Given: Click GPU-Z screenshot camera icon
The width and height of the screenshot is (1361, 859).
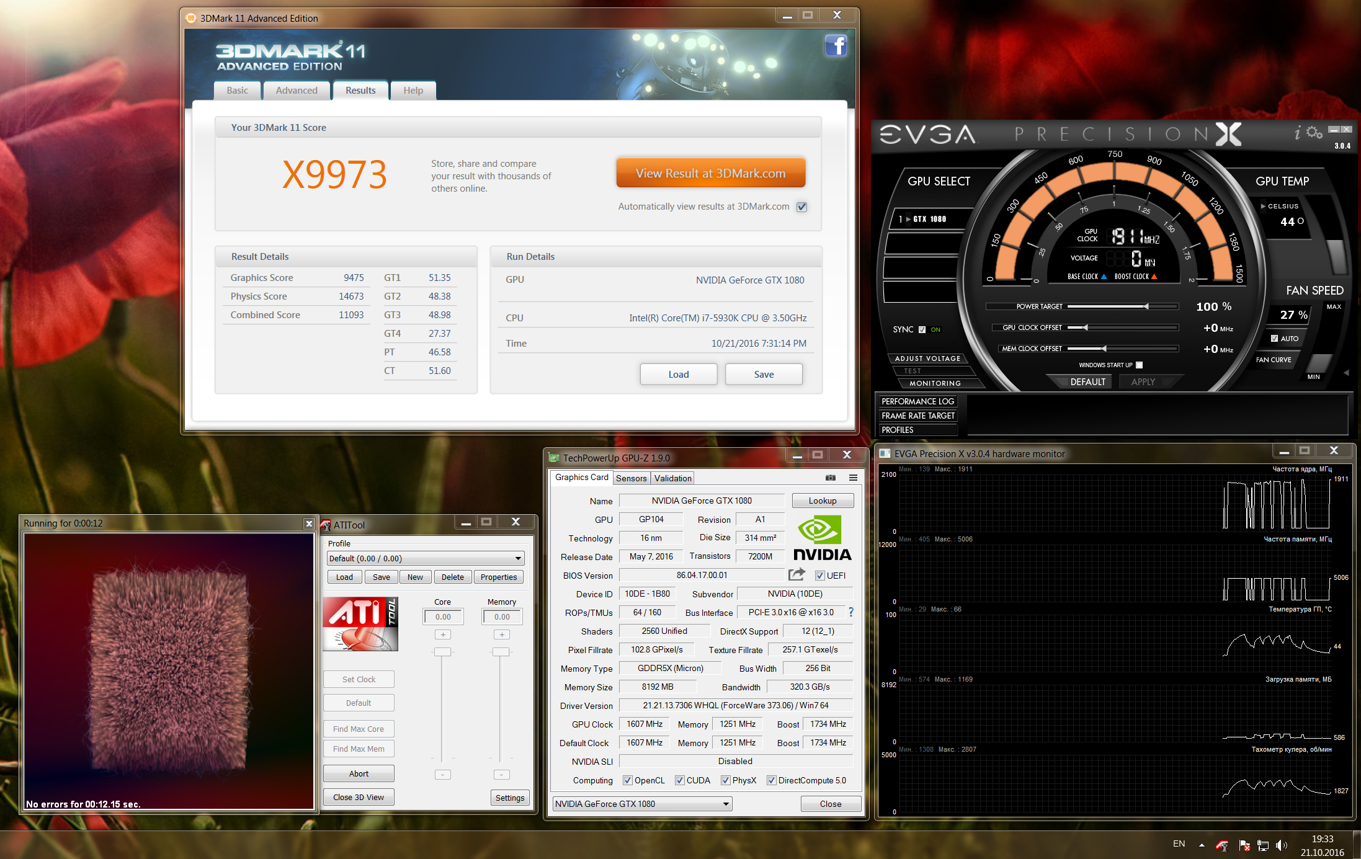Looking at the screenshot, I should pos(831,478).
